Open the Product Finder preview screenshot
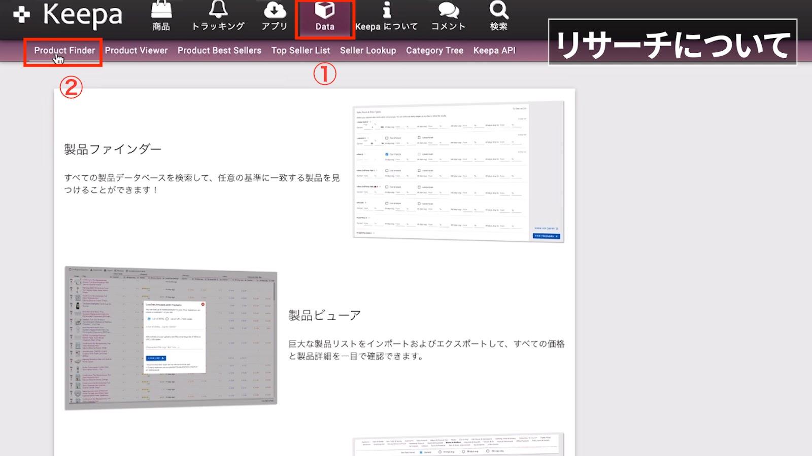 (458, 171)
